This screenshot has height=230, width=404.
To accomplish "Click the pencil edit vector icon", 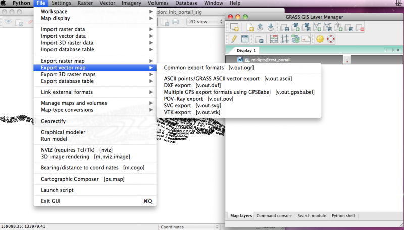I will tap(234, 39).
